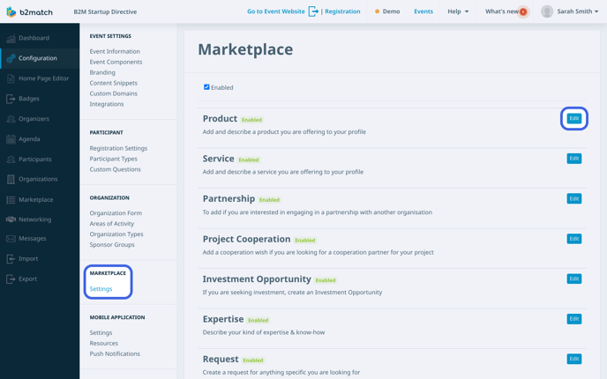Click the b2match logo icon

(x=11, y=12)
